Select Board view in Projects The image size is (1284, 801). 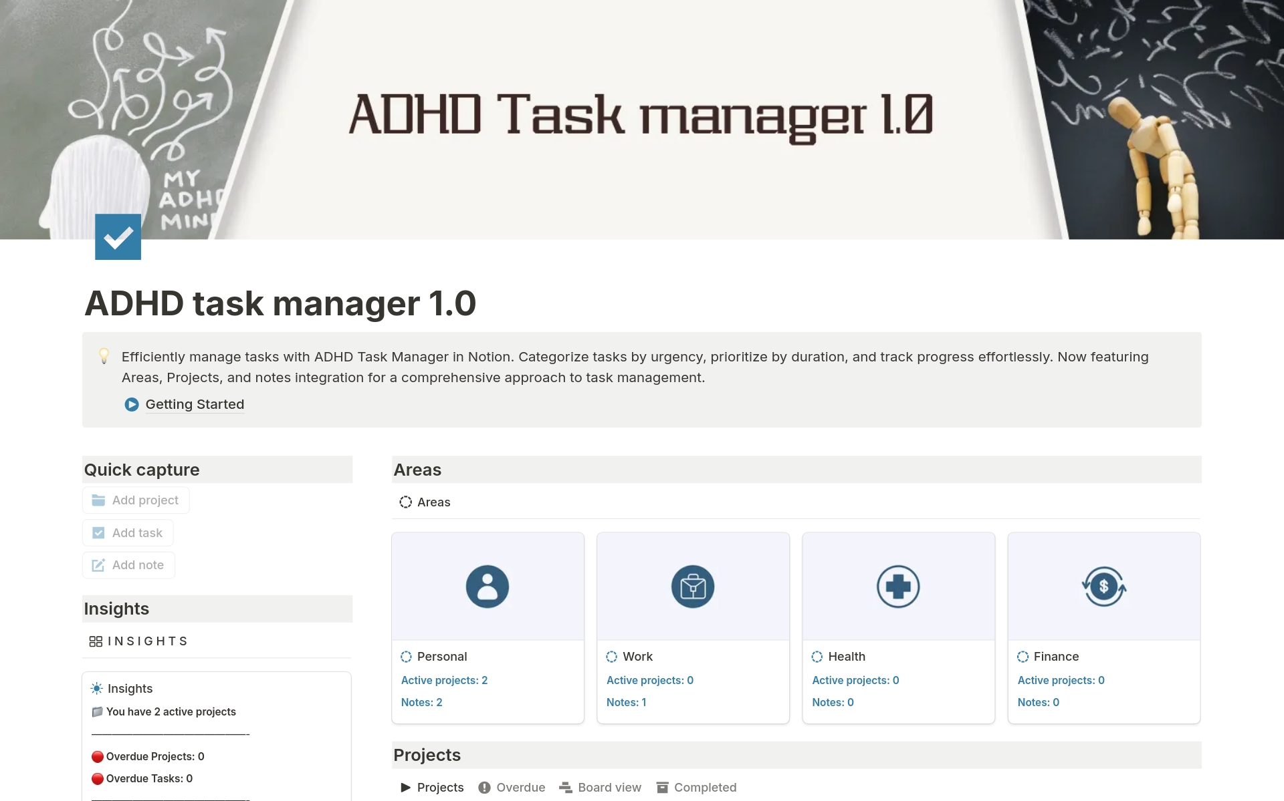tap(609, 787)
